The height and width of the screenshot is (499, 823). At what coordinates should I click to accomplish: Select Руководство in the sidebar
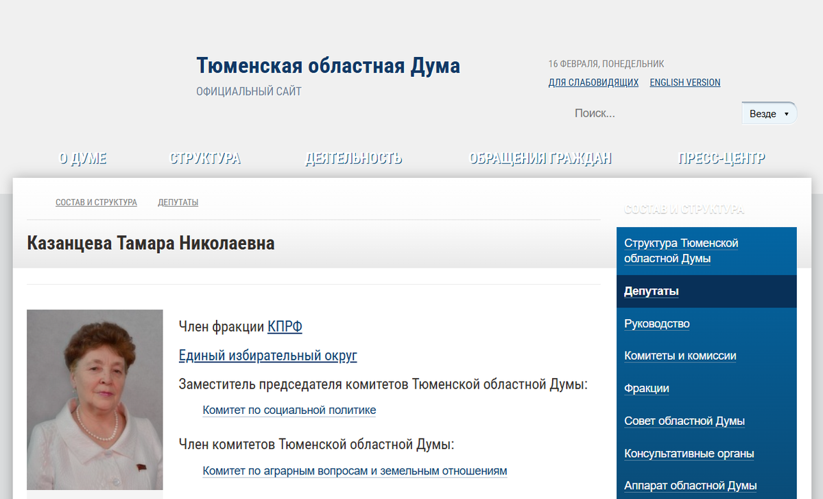[656, 323]
